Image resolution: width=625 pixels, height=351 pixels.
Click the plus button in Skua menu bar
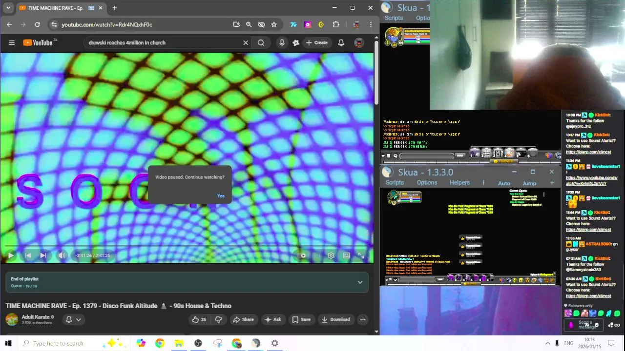(x=552, y=183)
